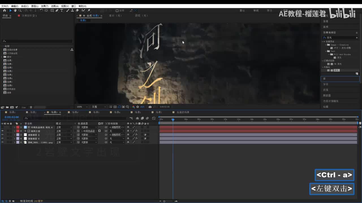This screenshot has height=203, width=362.
Task: Select the Hand tool in the toolbar
Action: click(15, 10)
